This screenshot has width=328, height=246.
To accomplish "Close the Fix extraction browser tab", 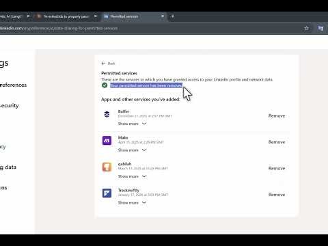I will [x=96, y=16].
